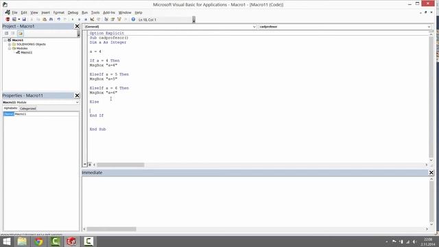The width and height of the screenshot is (439, 247).
Task: Open File Explorer from the taskbar
Action: point(22,242)
